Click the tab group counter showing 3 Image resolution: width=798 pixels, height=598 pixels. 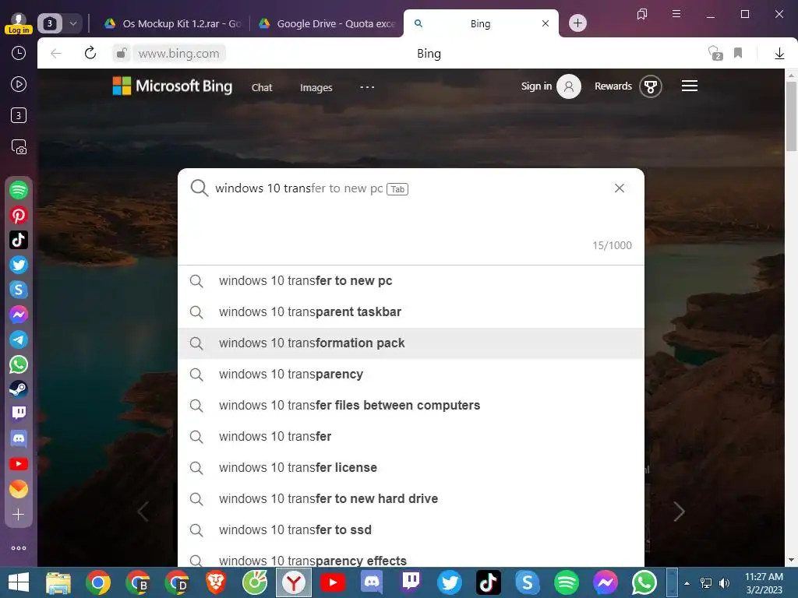(50, 23)
